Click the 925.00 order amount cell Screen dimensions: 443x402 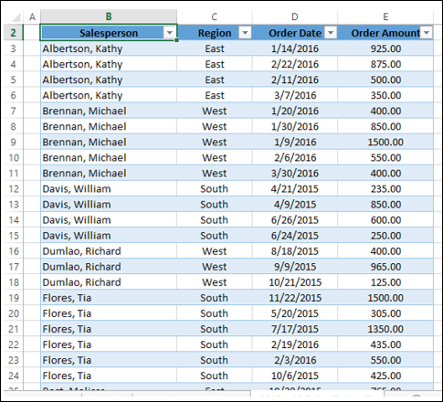tap(385, 48)
